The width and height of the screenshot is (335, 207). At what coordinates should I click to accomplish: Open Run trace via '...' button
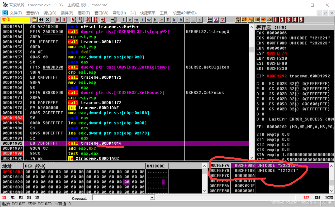point(193,20)
